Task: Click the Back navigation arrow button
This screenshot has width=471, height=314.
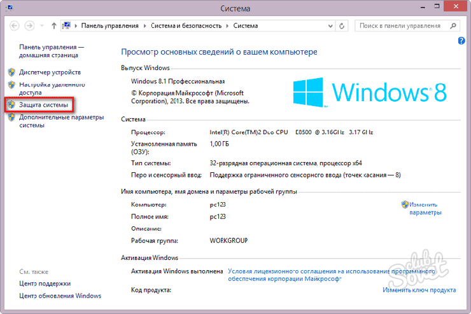Action: tap(15, 26)
